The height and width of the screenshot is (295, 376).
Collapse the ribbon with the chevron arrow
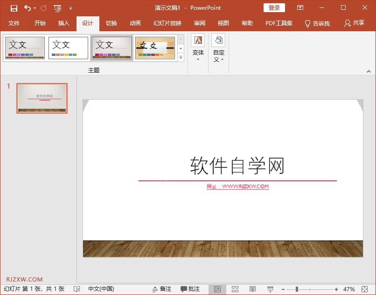point(369,71)
